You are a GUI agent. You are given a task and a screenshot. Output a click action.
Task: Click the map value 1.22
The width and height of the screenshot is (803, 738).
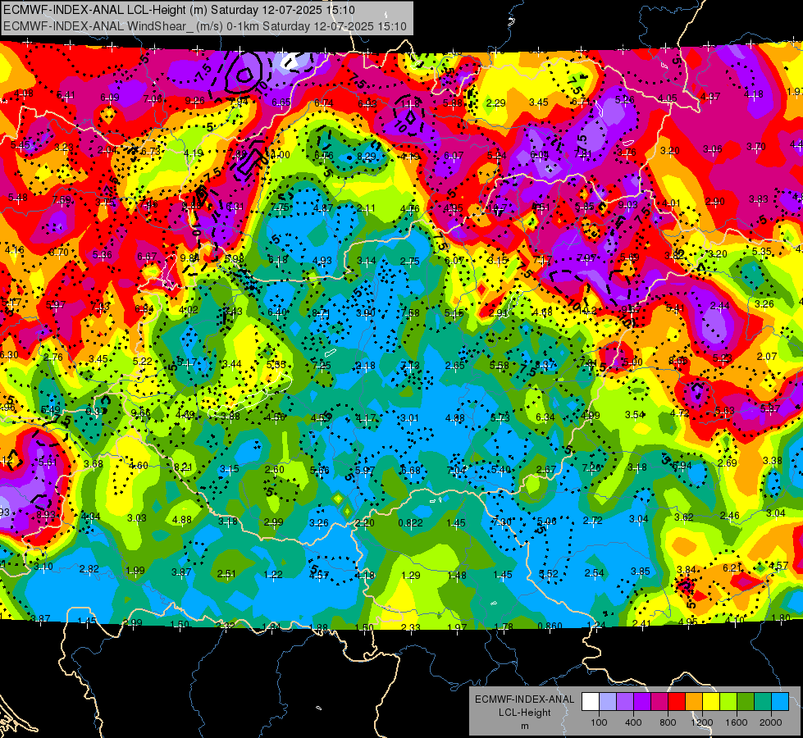pos(273,575)
